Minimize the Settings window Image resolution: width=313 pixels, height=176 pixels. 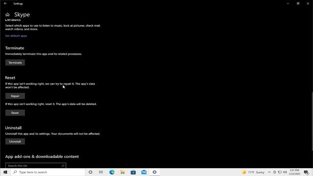(x=288, y=3)
